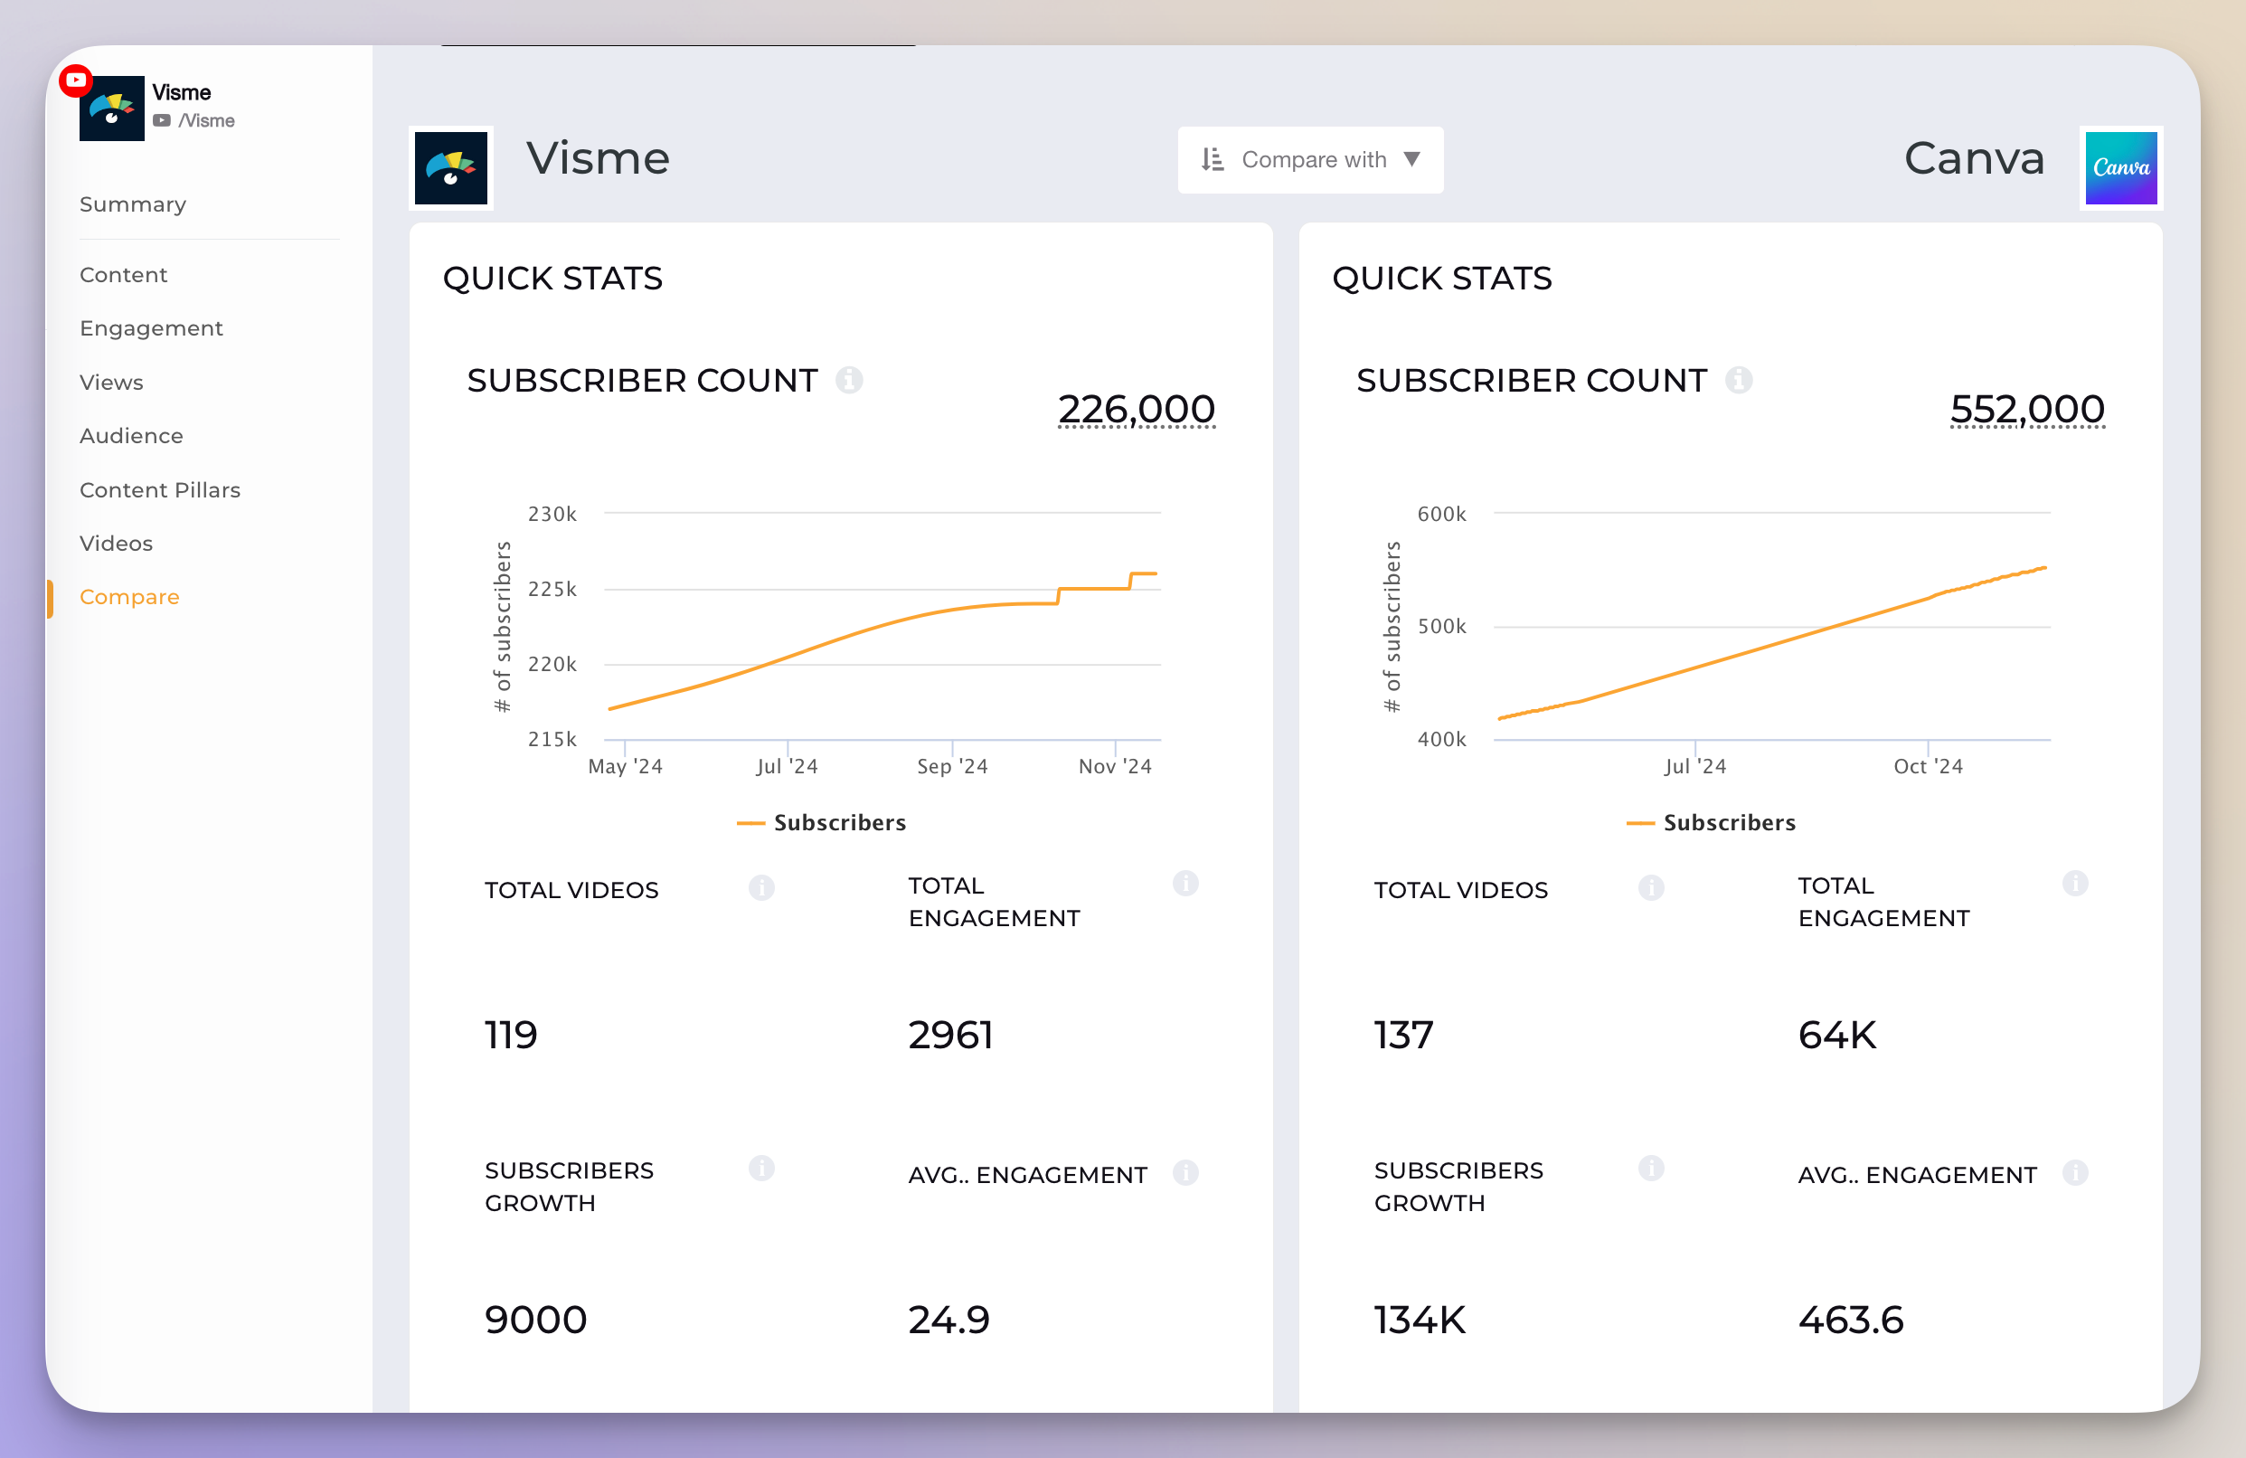Click Visme total videos value 119
This screenshot has height=1458, width=2246.
511,1036
